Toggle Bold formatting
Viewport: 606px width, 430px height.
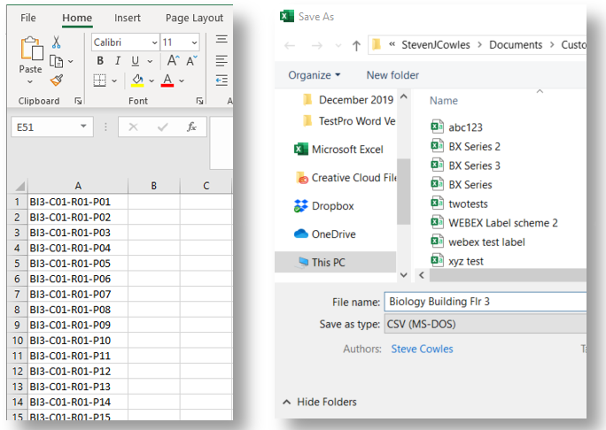pyautogui.click(x=100, y=60)
